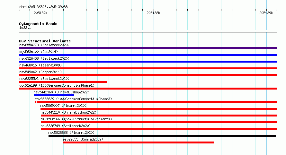
Task: Select the 1q32.1 cytogenetic band label
Action: [x=25, y=28]
